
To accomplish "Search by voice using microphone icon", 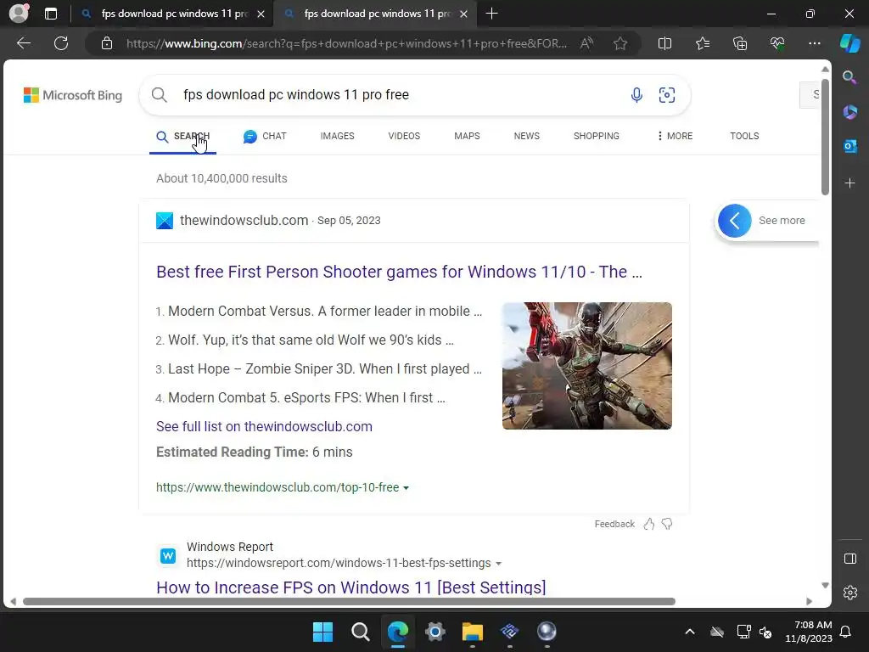I will coord(636,95).
